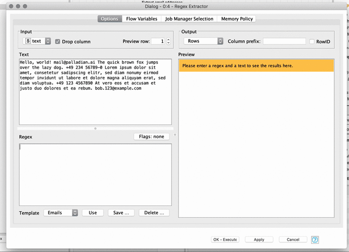
Task: Open the Job Manager Selection tab
Action: coord(189,19)
